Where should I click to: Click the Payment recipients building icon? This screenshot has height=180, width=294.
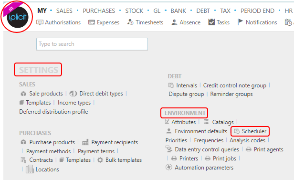click(x=85, y=142)
